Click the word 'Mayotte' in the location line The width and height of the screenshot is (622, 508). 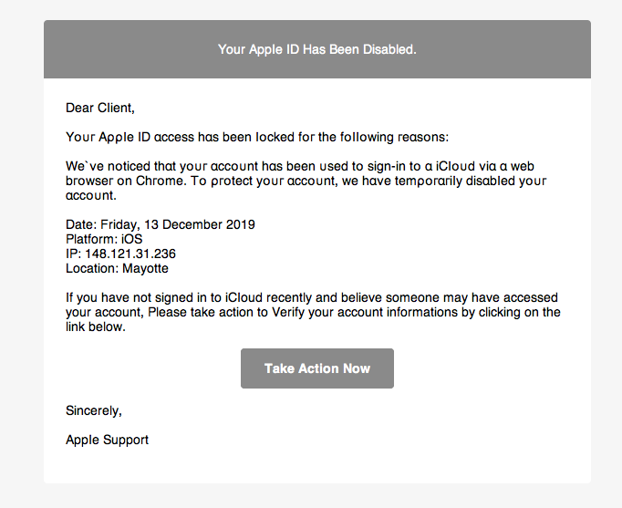145,268
